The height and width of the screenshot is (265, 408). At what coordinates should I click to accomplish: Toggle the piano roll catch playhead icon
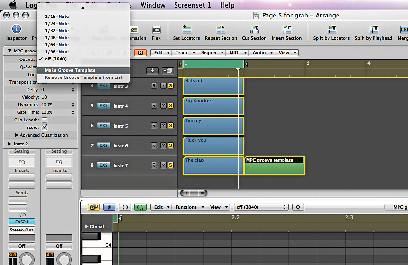(x=109, y=207)
